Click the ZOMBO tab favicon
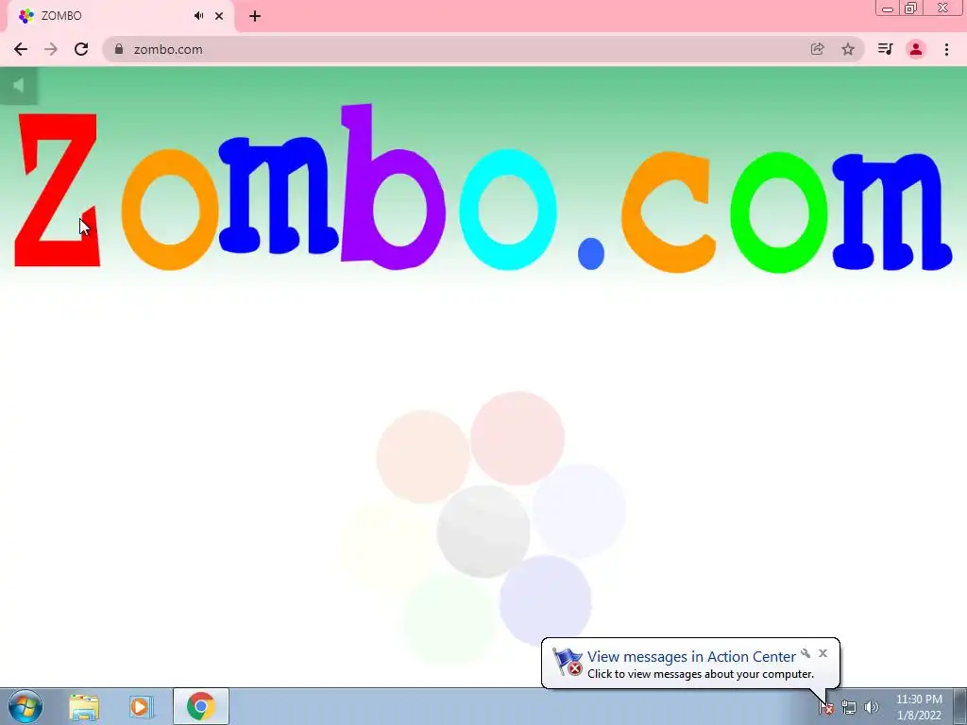The height and width of the screenshot is (725, 967). 25,16
